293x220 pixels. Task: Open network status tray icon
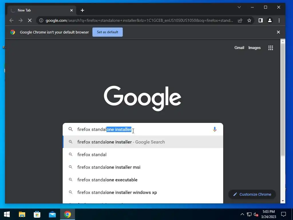(x=249, y=214)
